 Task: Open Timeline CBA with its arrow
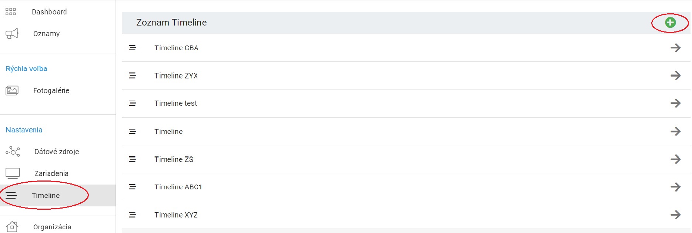(x=676, y=48)
